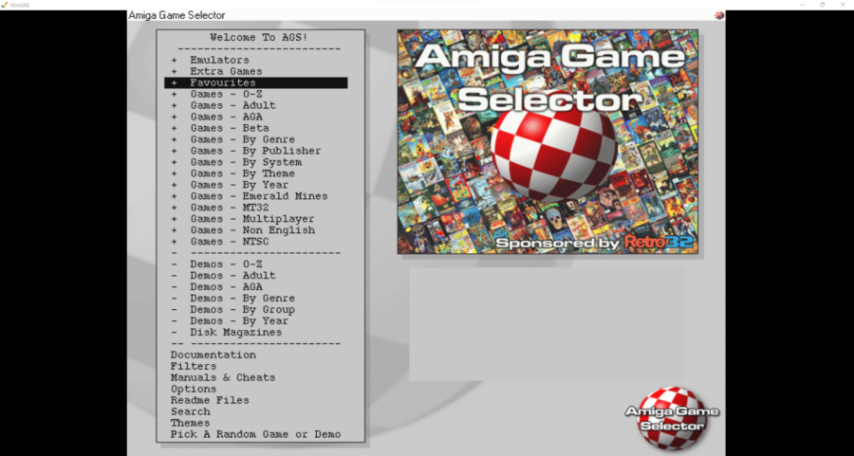Open Demos - 0-Z list

tap(226, 264)
